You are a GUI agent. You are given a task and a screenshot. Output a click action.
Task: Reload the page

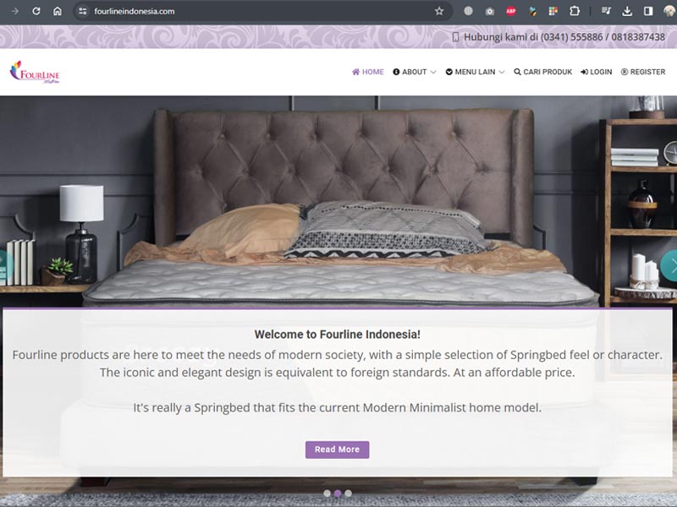coord(36,11)
